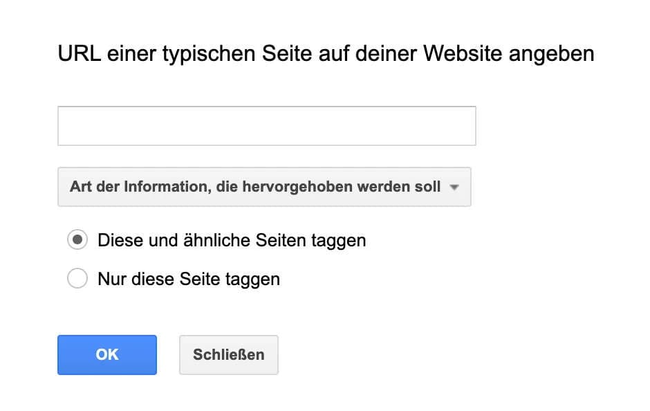Screen dimensions: 650x411
Task: Click the Schließen button
Action: coord(228,355)
